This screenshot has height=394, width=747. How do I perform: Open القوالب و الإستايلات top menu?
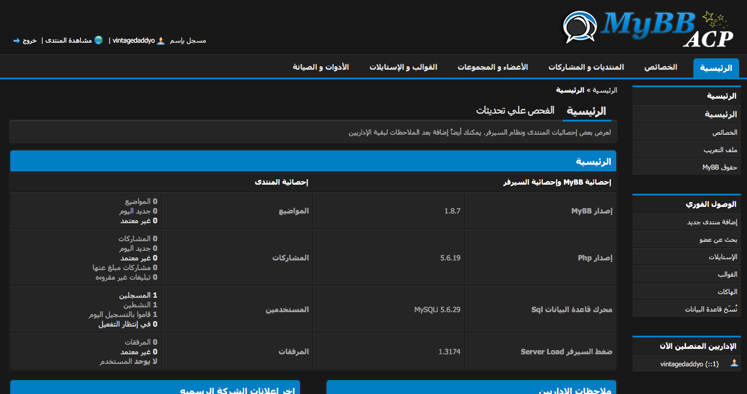click(x=403, y=67)
